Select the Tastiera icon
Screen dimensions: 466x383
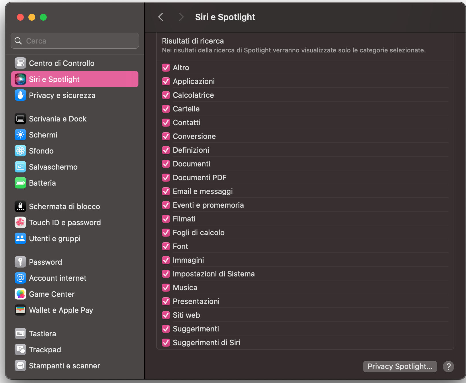(x=20, y=333)
